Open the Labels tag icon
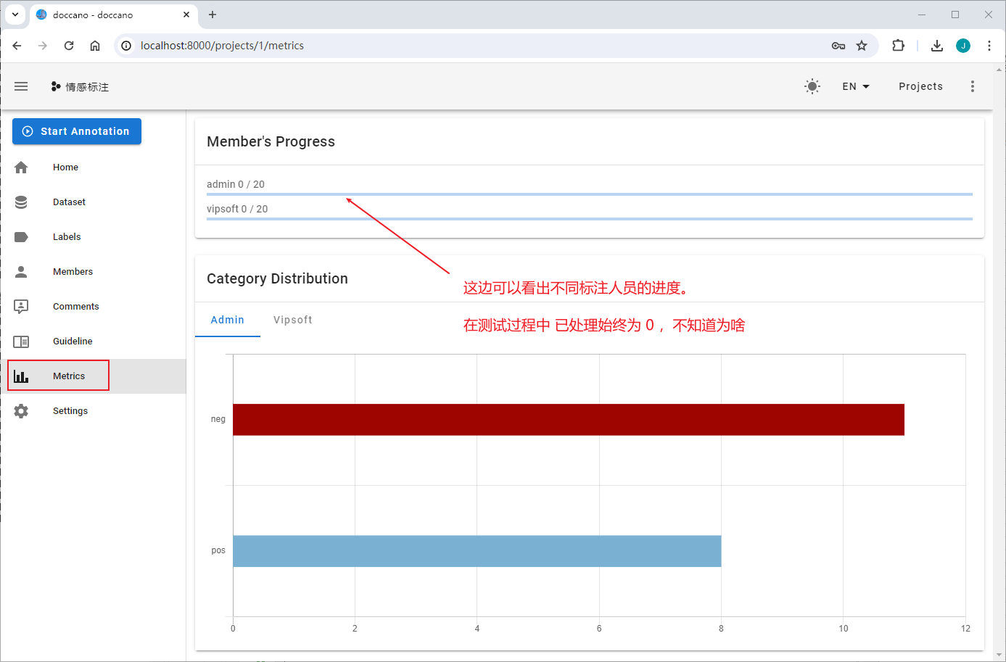 coord(21,237)
